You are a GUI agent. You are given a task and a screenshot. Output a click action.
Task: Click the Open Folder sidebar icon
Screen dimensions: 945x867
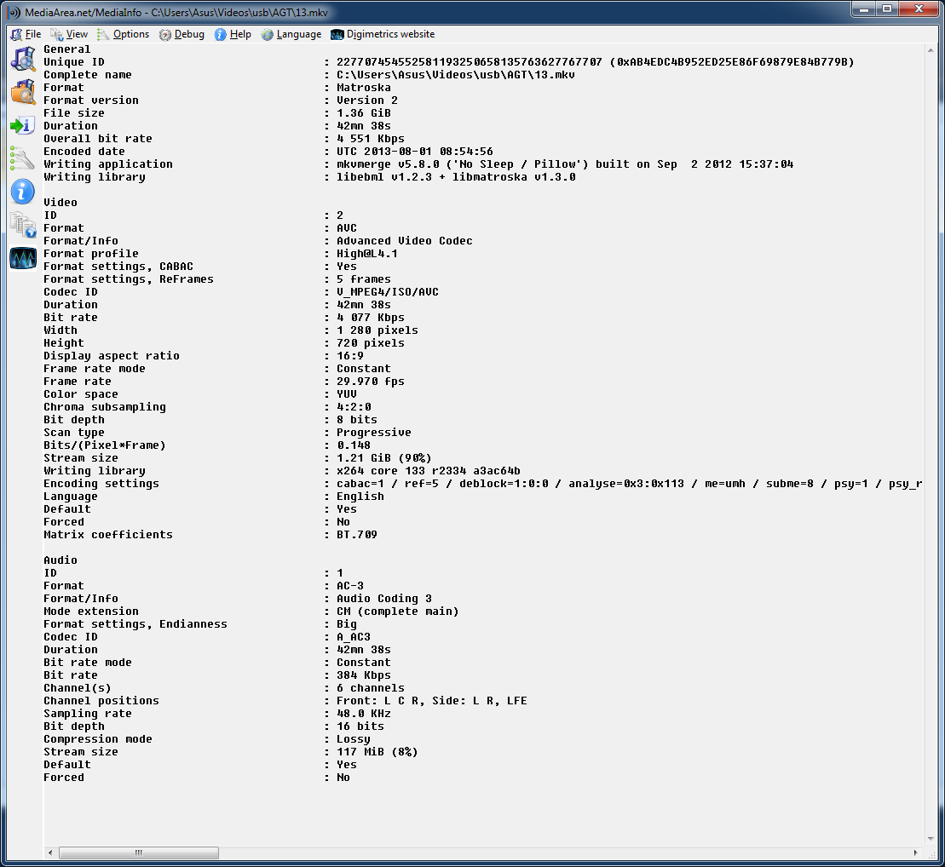click(23, 92)
